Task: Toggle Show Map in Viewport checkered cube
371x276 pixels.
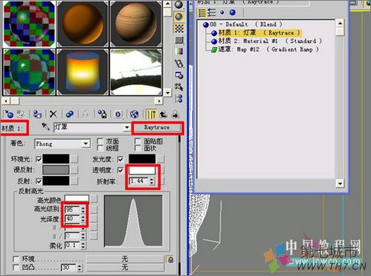Action: [135, 114]
